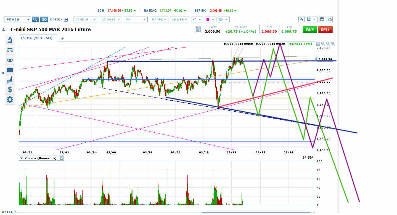Open the save options dropdown arrow
This screenshot has height=215, width=397.
(315, 19)
